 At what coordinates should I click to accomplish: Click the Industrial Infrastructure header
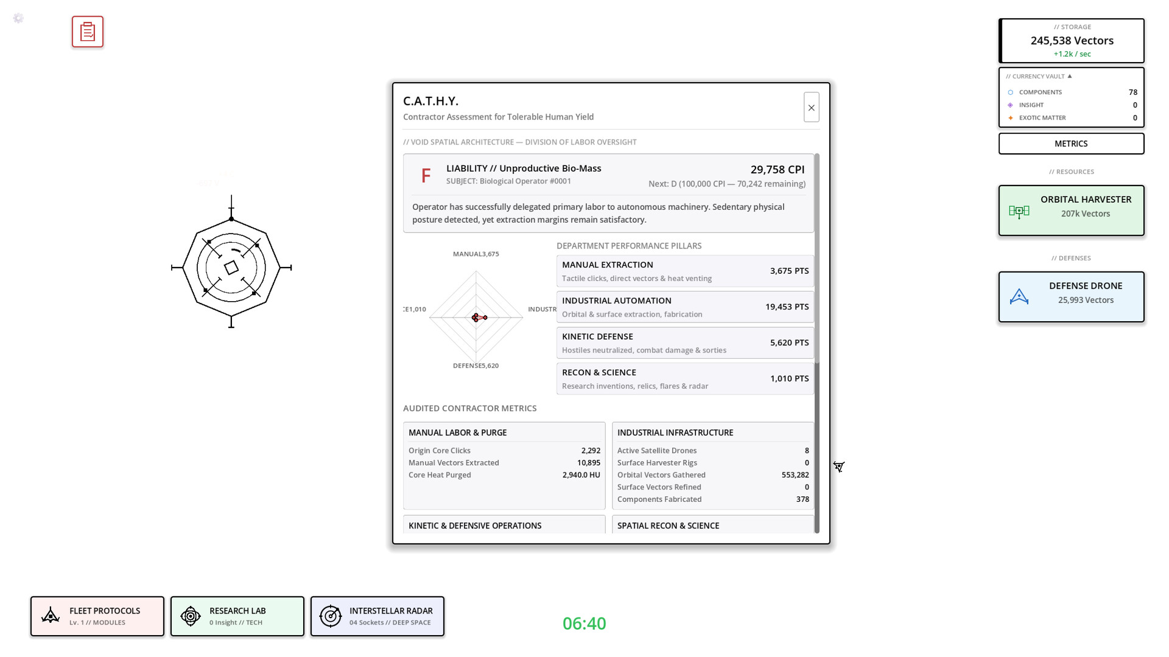pyautogui.click(x=675, y=433)
